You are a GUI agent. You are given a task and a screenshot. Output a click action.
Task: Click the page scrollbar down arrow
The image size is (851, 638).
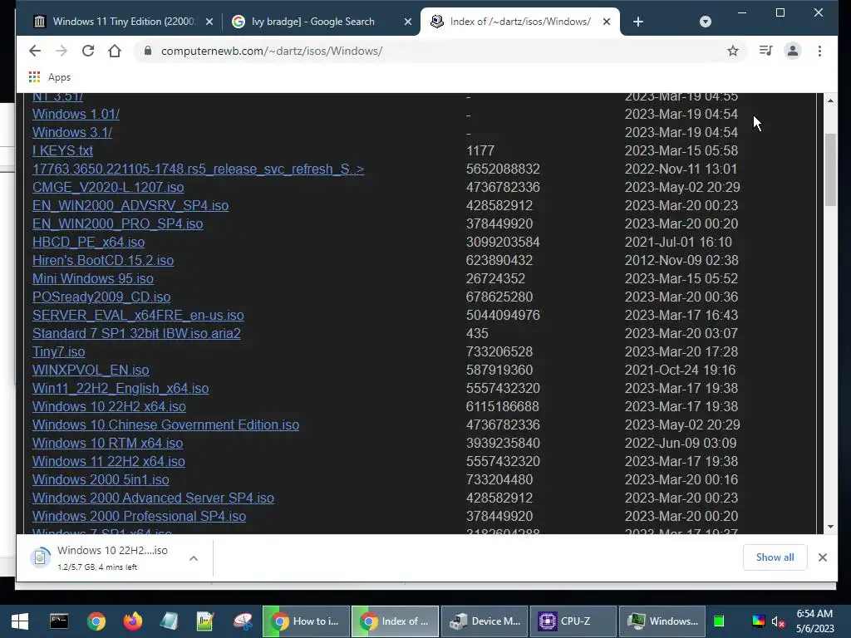pyautogui.click(x=830, y=527)
